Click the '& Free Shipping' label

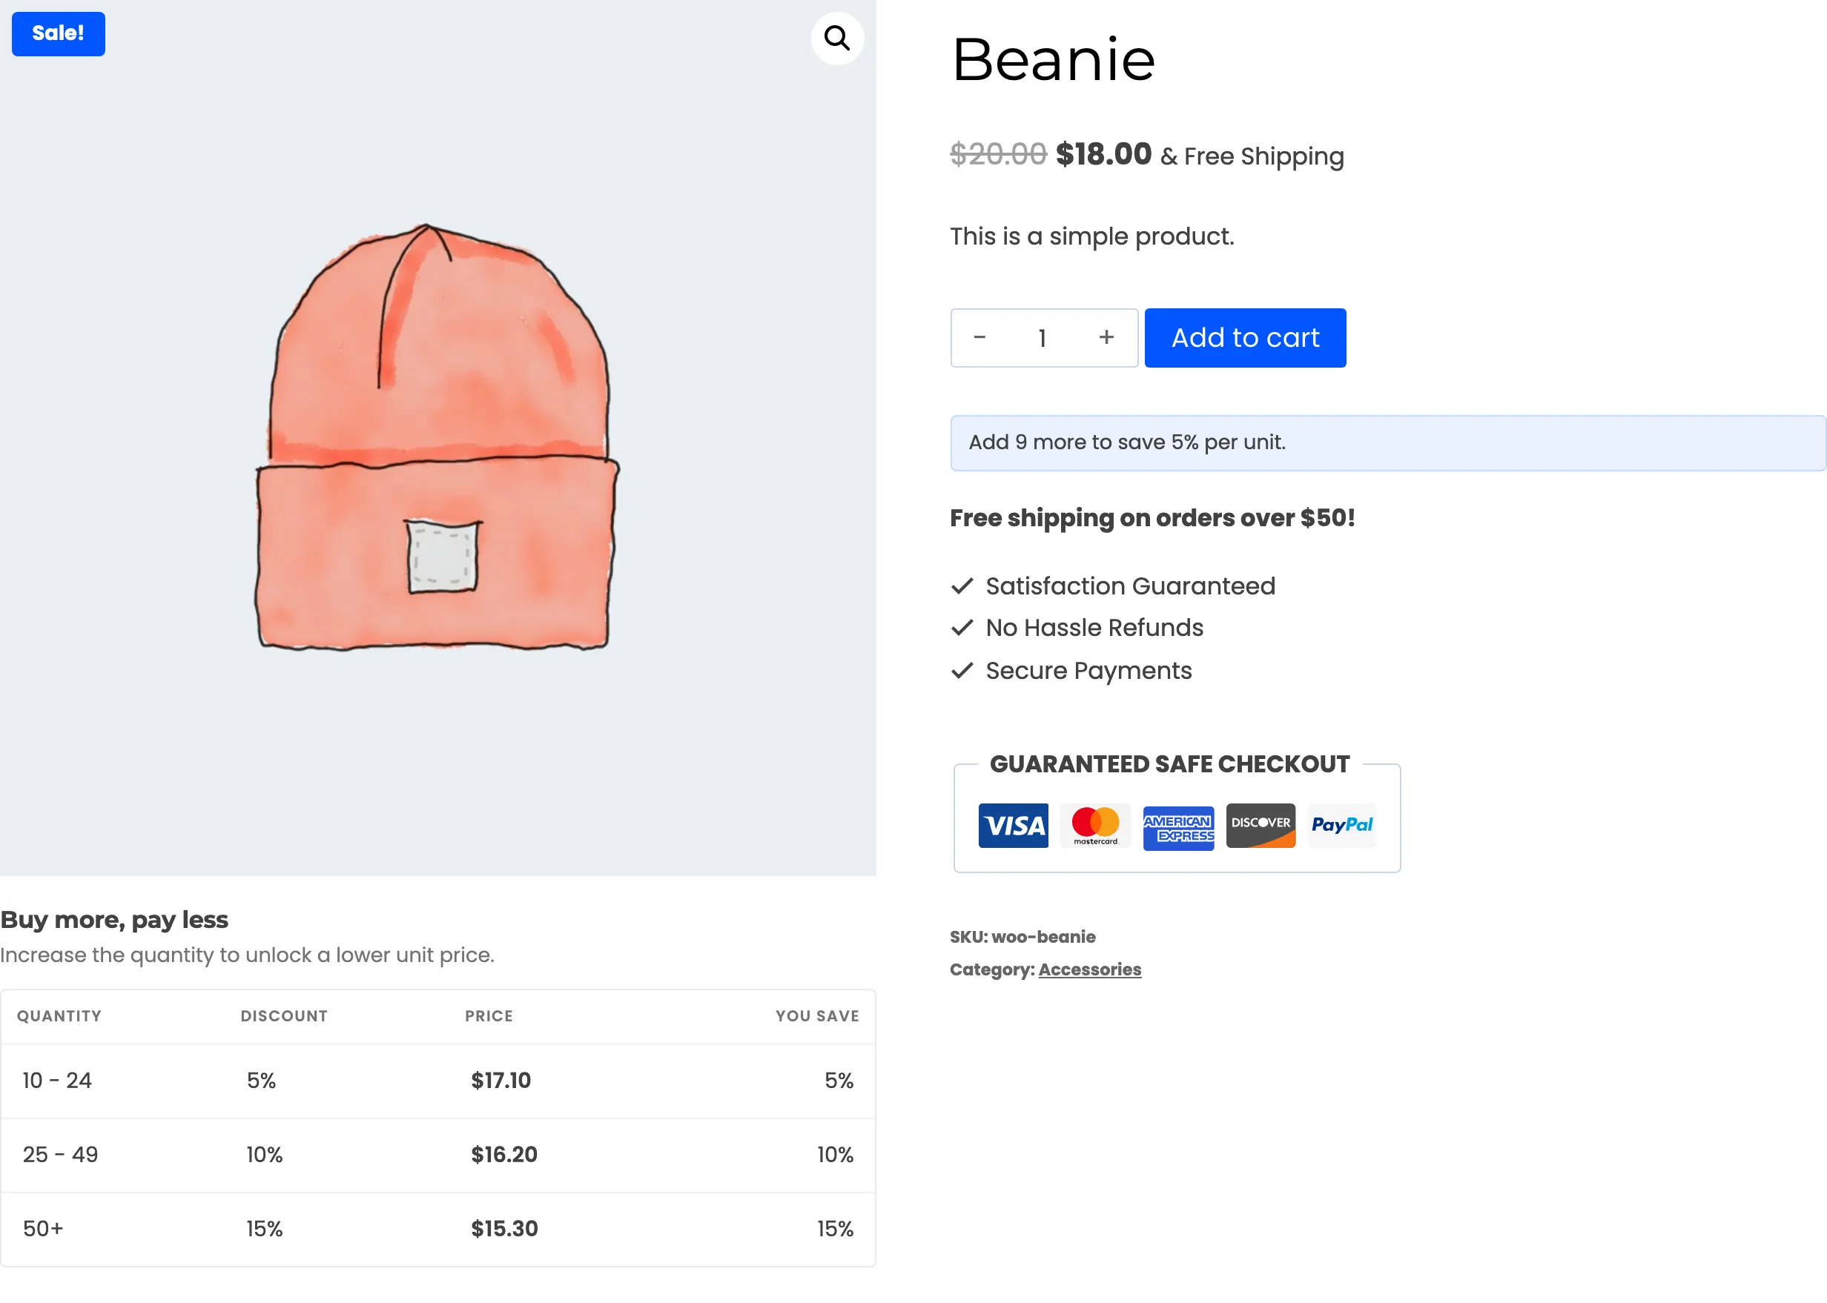1252,156
